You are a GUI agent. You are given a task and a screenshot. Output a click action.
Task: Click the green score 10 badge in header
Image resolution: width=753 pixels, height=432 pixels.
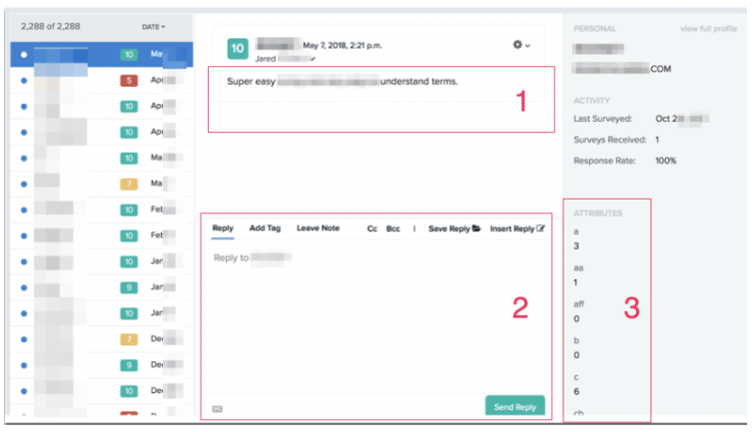point(238,47)
